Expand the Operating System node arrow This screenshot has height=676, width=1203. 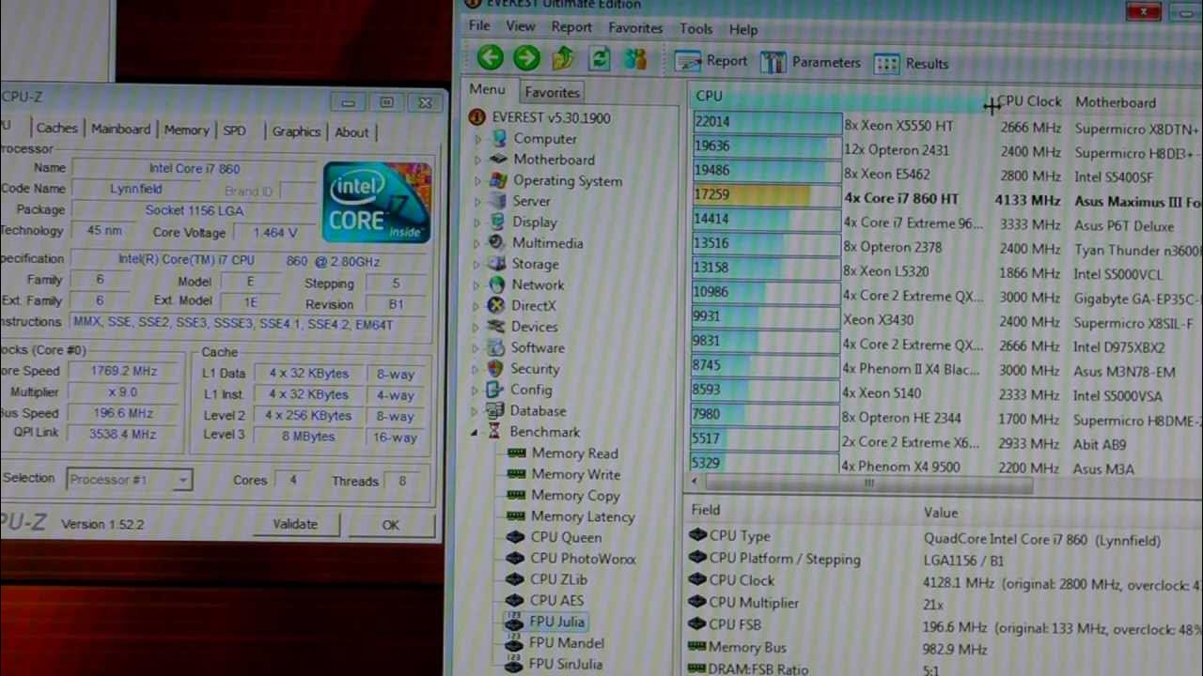(x=477, y=181)
